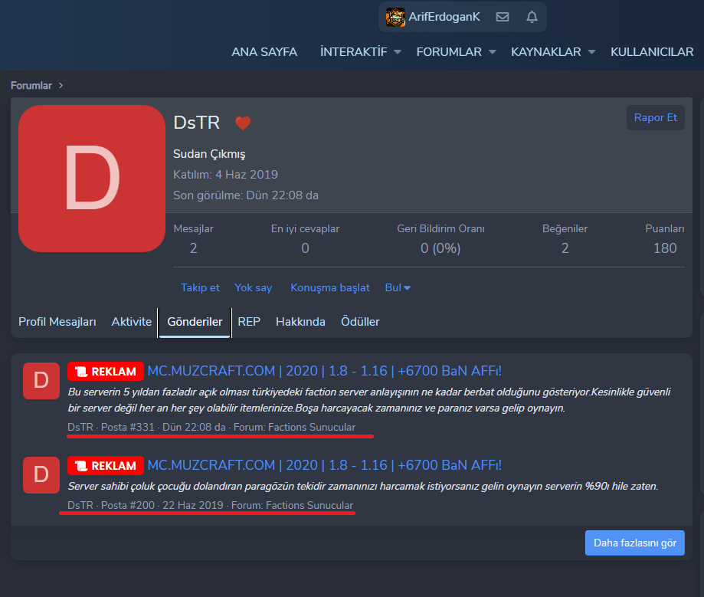Click Takip et to follow DsTR
This screenshot has height=597, width=704.
[x=200, y=287]
